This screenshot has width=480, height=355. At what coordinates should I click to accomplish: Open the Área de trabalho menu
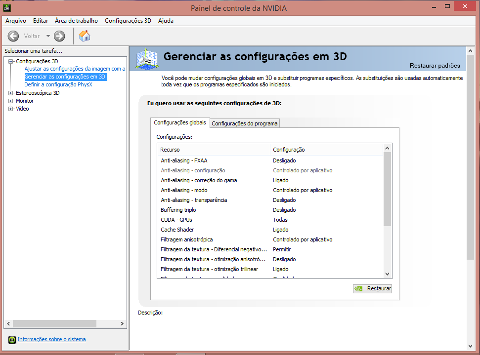(x=76, y=21)
